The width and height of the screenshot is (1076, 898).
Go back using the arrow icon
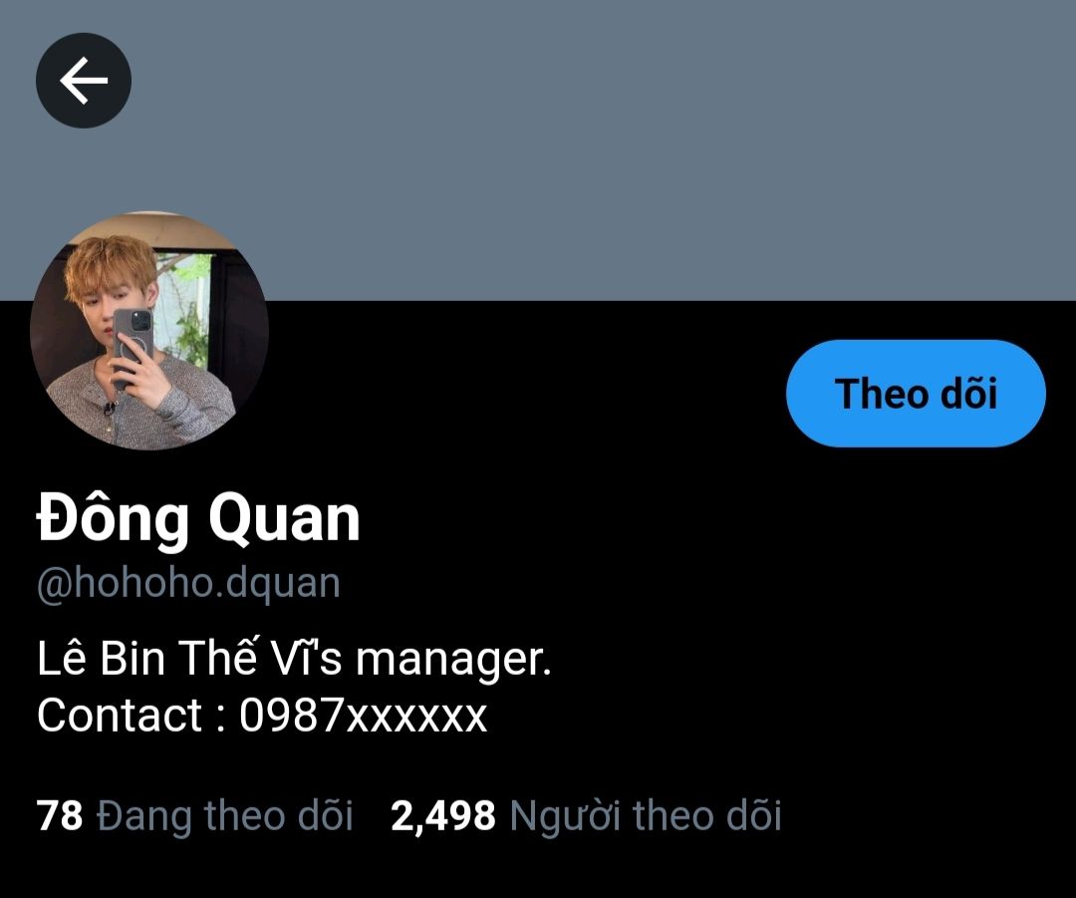coord(84,81)
